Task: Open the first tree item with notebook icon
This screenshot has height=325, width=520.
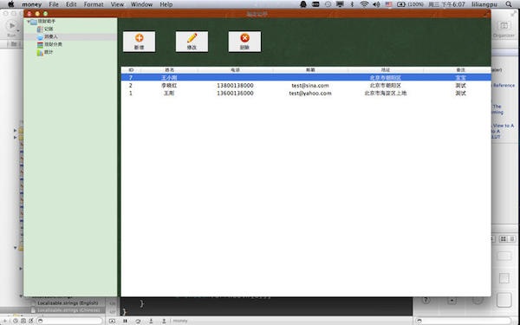Action: coord(45,29)
